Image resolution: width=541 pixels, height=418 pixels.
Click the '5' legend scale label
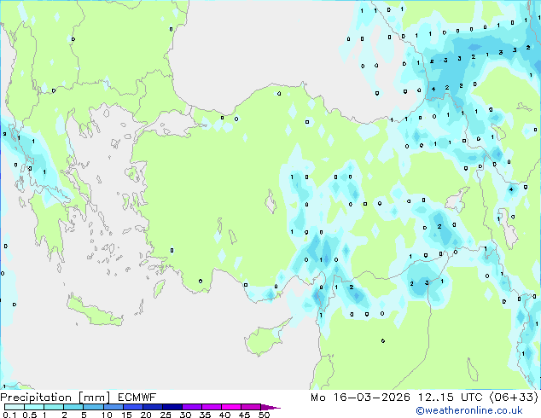pyautogui.click(x=84, y=415)
